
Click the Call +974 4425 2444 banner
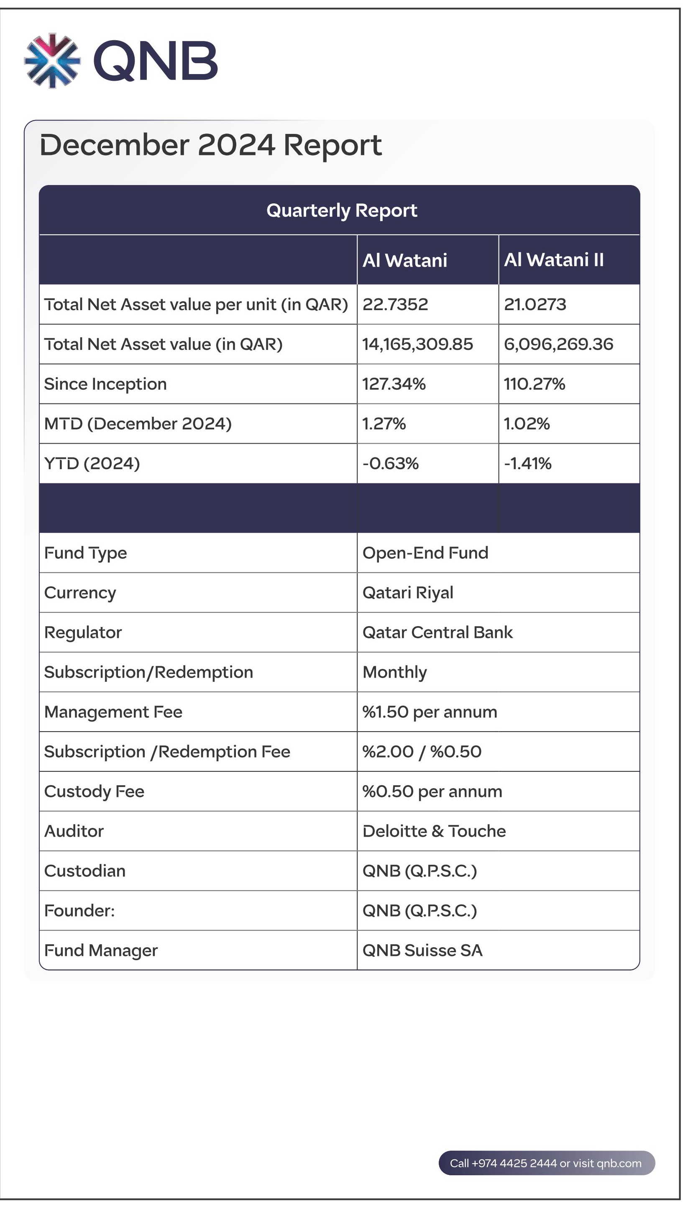point(547,1163)
